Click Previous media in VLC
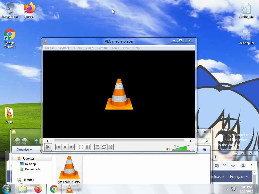Viewport: 259px width, 194px height. 58,147
